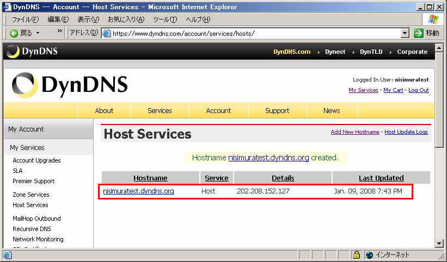The width and height of the screenshot is (447, 262).
Task: Click the Windows flag logo icon
Action: pyautogui.click(x=433, y=20)
